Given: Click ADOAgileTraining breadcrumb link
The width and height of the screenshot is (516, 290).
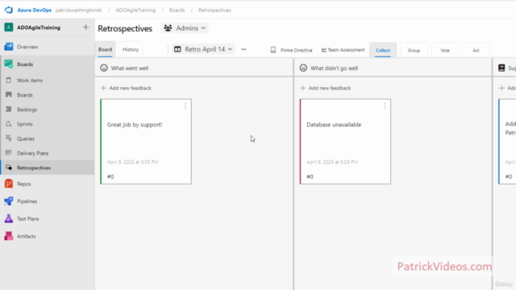Looking at the screenshot, I should pyautogui.click(x=135, y=10).
